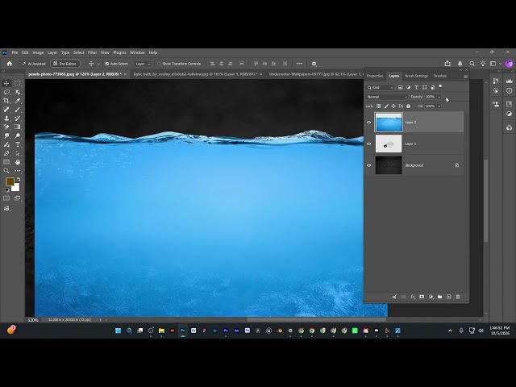The image size is (516, 387).
Task: Select the Horizontal Type tool
Action: click(18, 144)
